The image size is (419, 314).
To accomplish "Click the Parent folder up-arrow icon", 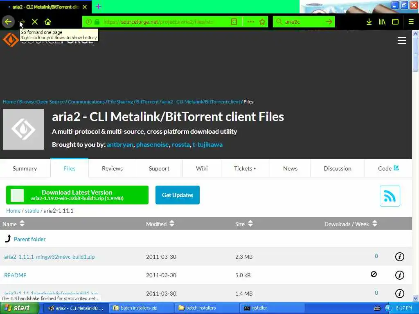I will click(x=8, y=238).
